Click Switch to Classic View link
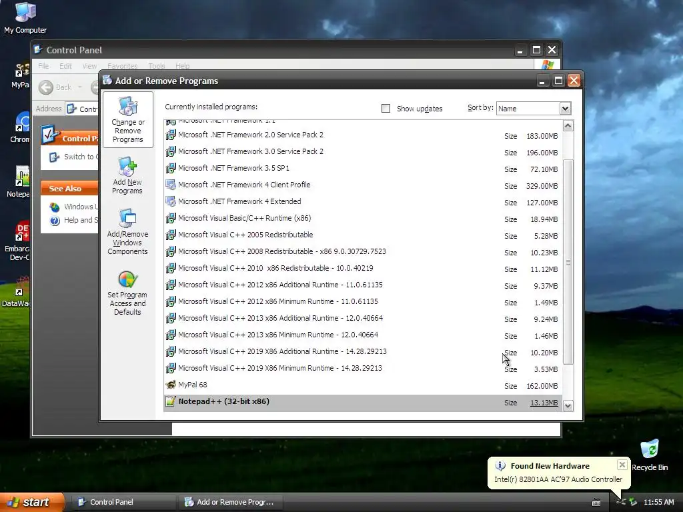 [74, 157]
